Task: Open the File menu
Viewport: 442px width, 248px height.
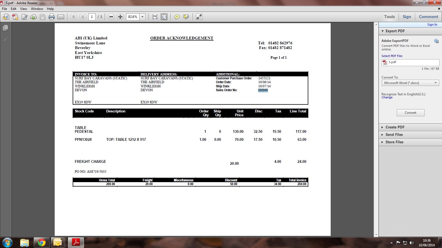Action: click(x=4, y=9)
